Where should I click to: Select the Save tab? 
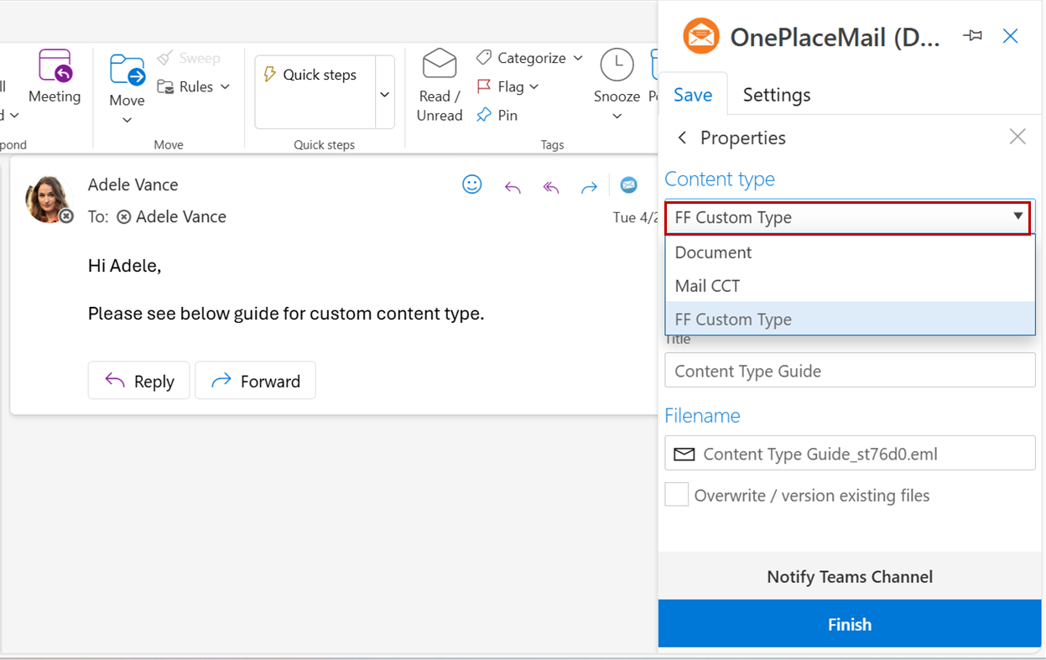[693, 95]
